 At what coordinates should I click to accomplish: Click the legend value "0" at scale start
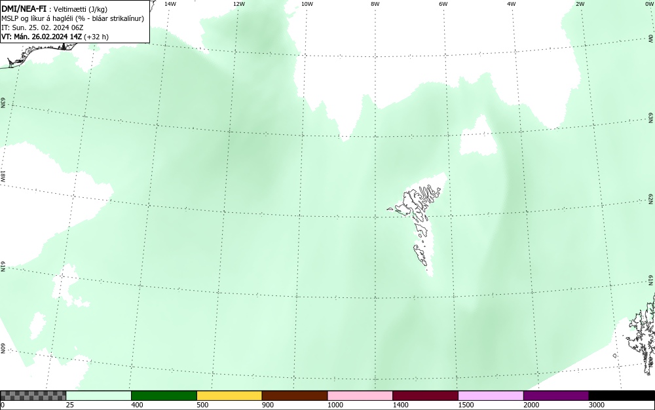point(3,405)
